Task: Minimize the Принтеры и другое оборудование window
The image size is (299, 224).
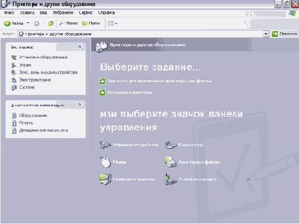Action: click(x=278, y=4)
